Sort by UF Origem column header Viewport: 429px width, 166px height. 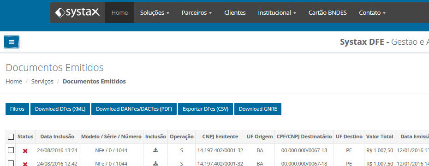260,136
